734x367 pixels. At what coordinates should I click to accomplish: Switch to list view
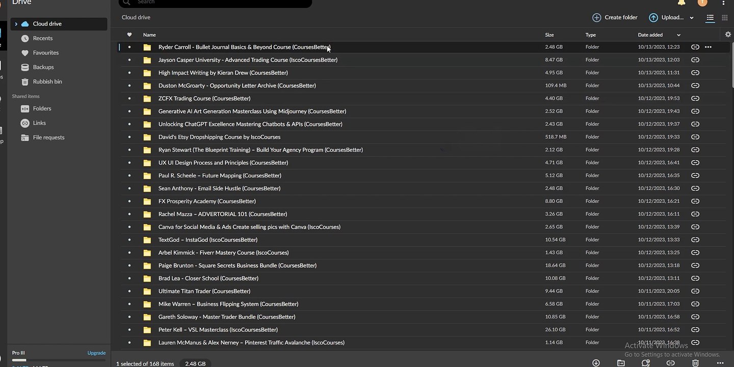[710, 18]
